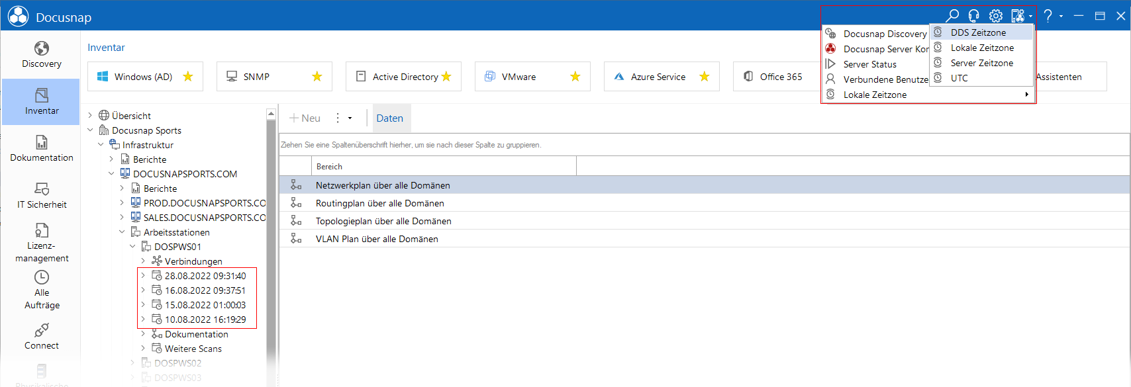The width and height of the screenshot is (1131, 387).
Task: Click the headset support icon in title bar
Action: click(973, 16)
